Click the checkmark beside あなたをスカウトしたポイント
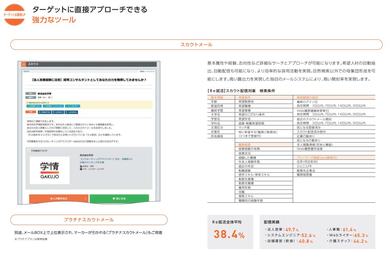 27,102
